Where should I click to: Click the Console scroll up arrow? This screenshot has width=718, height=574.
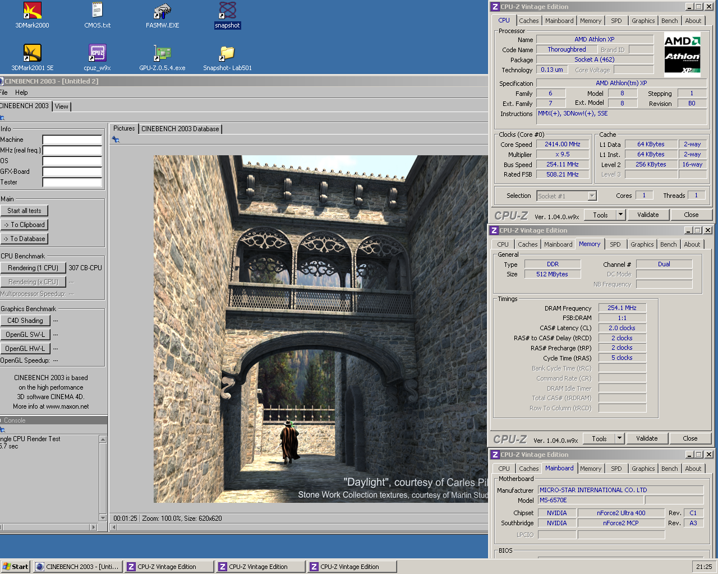[x=103, y=439]
